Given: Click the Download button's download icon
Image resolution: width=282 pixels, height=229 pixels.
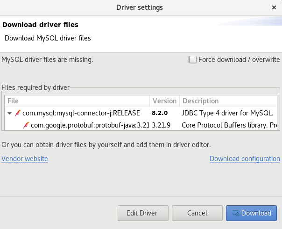Looking at the screenshot, I should pos(236,213).
